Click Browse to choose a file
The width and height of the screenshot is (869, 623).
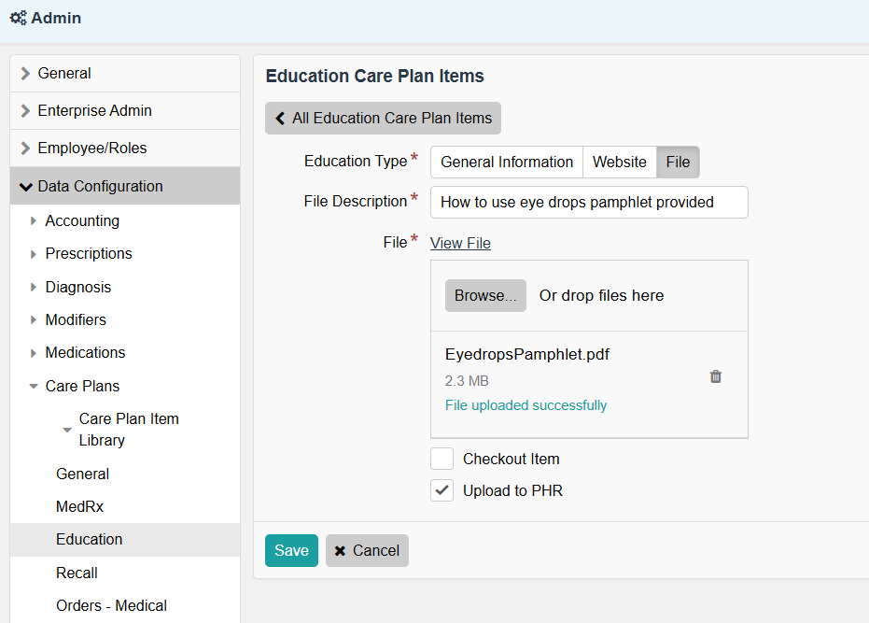[485, 295]
